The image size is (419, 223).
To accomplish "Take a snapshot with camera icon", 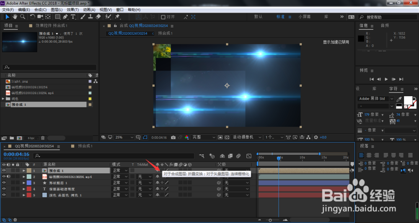I will click(173, 137).
